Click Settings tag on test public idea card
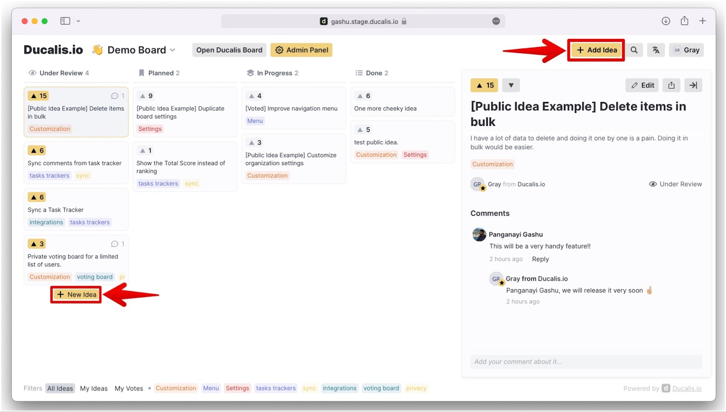Image resolution: width=726 pixels, height=412 pixels. point(415,155)
